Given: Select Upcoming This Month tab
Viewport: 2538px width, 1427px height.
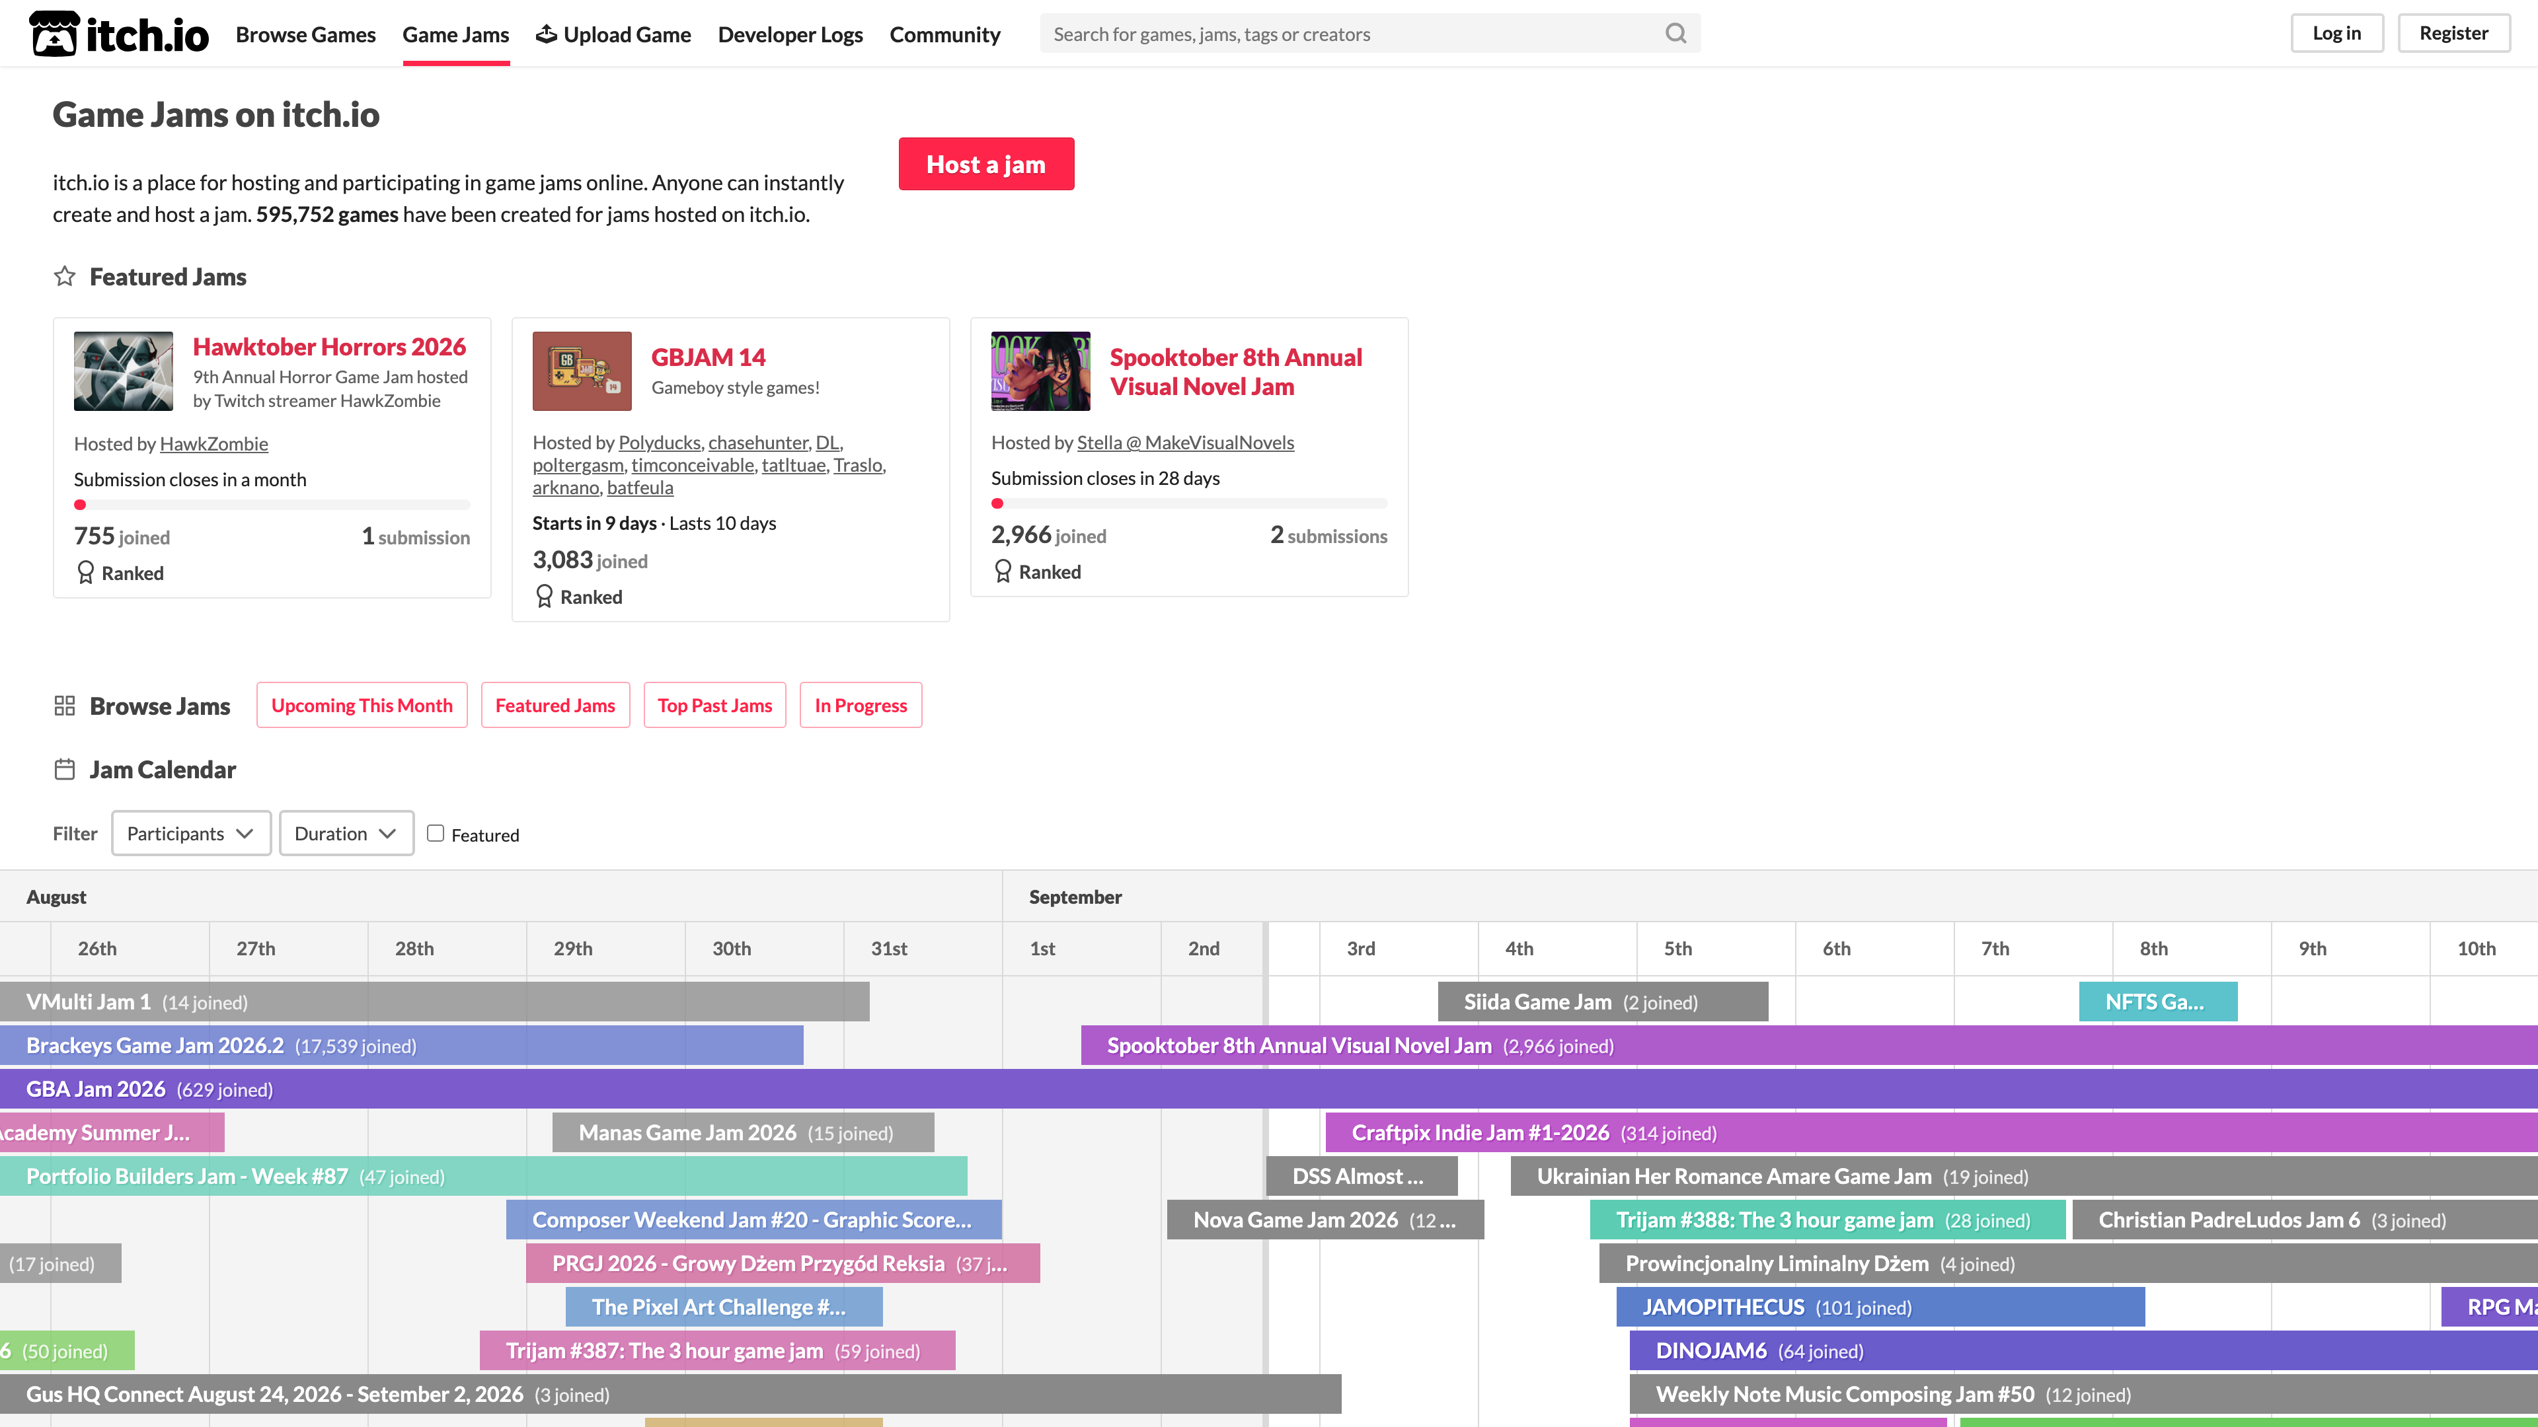Looking at the screenshot, I should tap(362, 705).
